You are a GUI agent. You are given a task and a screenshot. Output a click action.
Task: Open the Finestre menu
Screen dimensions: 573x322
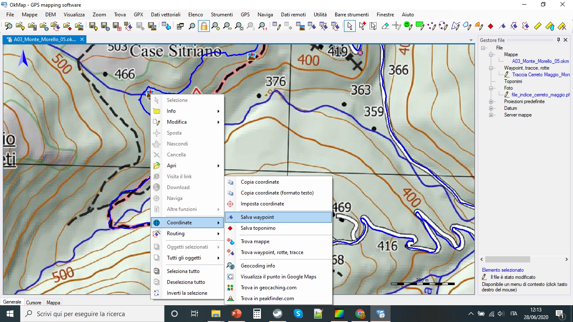click(385, 14)
